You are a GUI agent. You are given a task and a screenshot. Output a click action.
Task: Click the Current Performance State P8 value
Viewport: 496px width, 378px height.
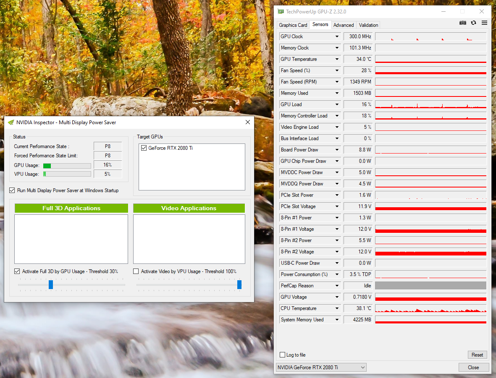coord(108,146)
